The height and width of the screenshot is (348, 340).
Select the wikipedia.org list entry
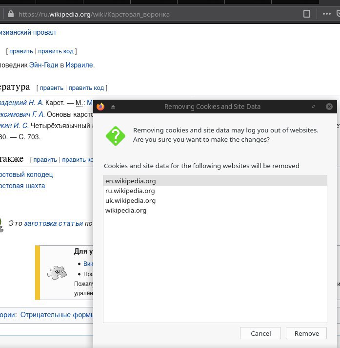click(215, 210)
